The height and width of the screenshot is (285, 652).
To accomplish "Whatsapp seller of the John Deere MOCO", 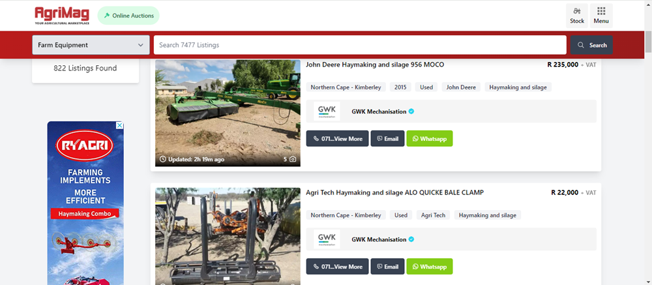I will click(x=430, y=138).
